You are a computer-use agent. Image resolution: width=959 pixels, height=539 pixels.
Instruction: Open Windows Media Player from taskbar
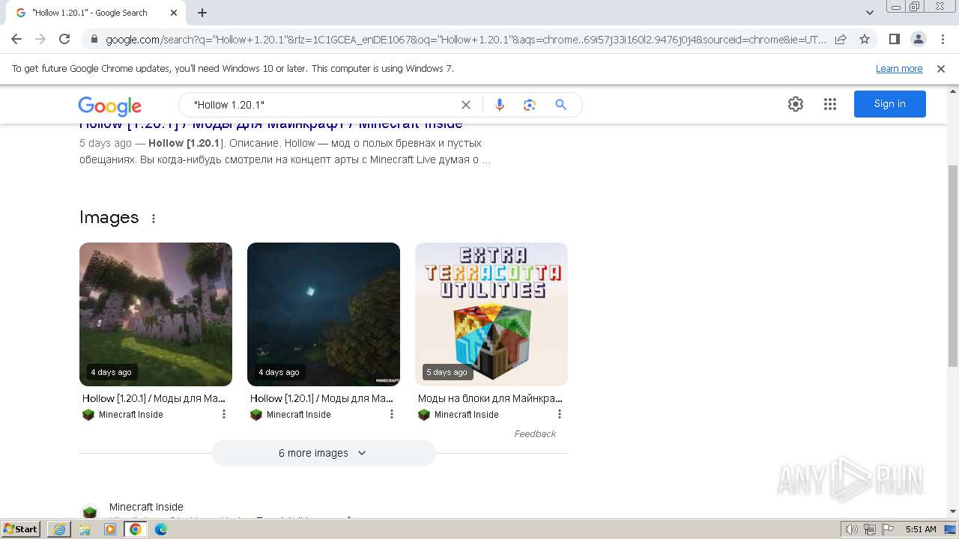[110, 529]
